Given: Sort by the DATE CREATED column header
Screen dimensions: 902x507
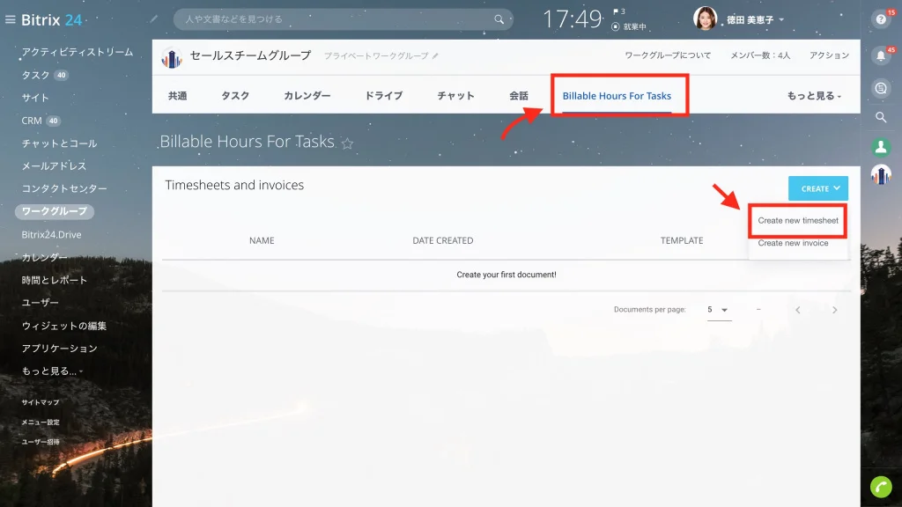Looking at the screenshot, I should (443, 241).
